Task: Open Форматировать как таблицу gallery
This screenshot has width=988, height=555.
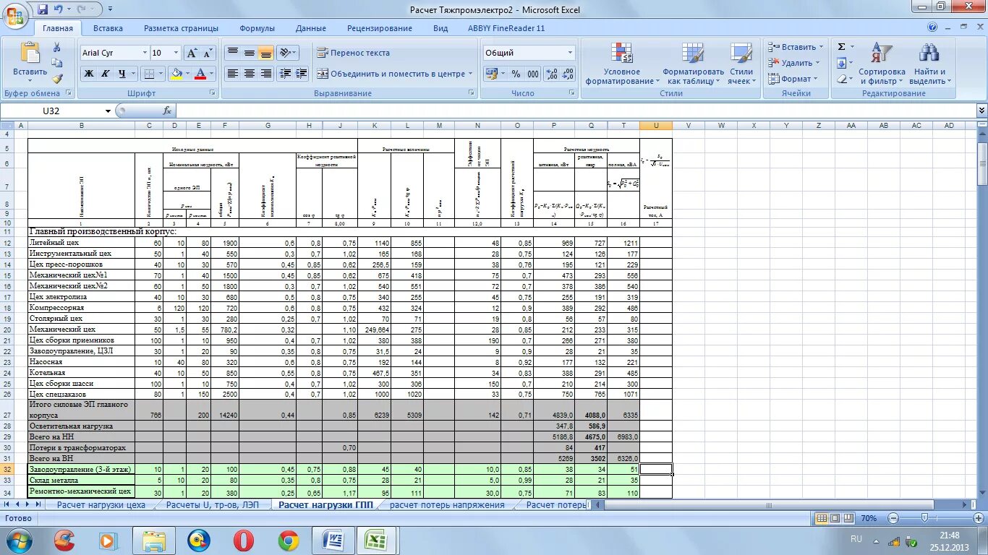Action: (693, 64)
